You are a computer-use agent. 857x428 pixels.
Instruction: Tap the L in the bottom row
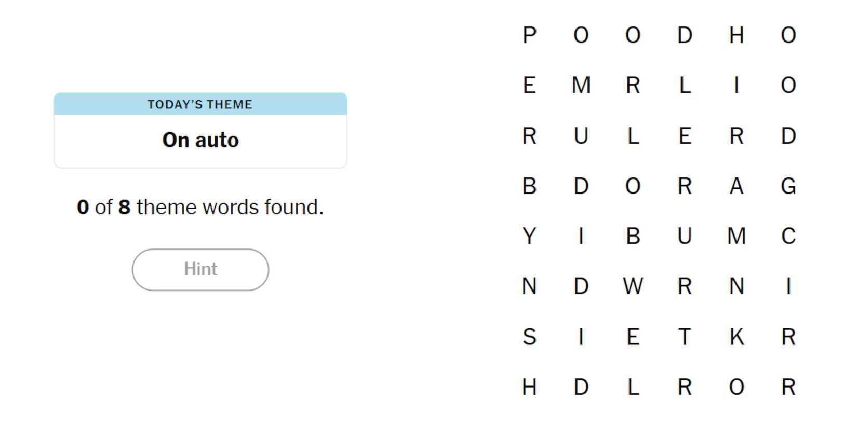point(633,387)
